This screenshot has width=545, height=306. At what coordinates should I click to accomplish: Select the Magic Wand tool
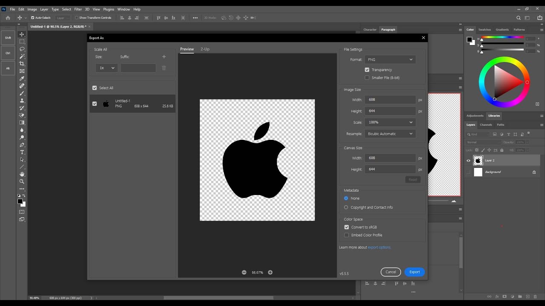[22, 56]
